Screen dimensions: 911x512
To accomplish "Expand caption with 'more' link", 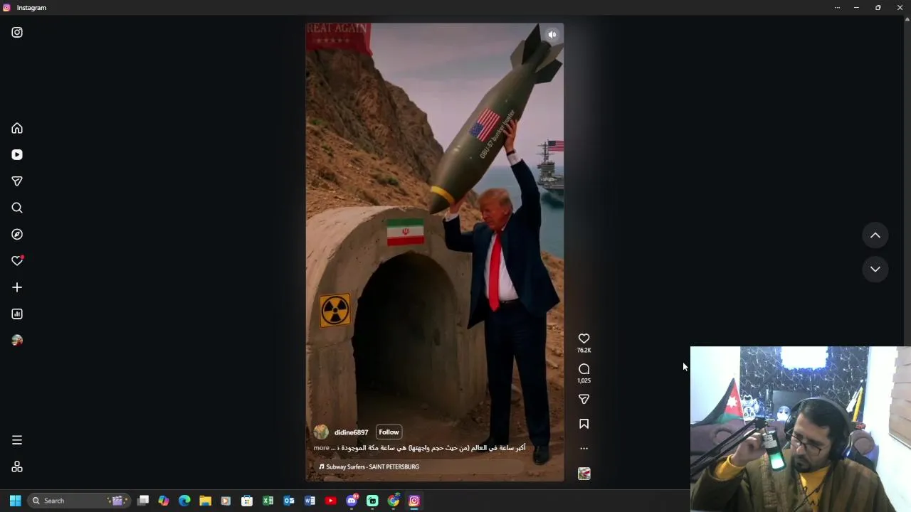I will coord(321,448).
